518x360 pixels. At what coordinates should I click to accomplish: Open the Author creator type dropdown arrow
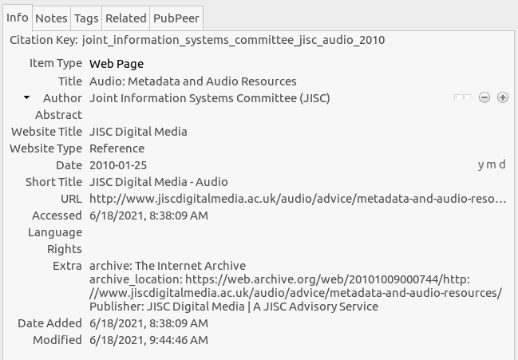pos(27,97)
